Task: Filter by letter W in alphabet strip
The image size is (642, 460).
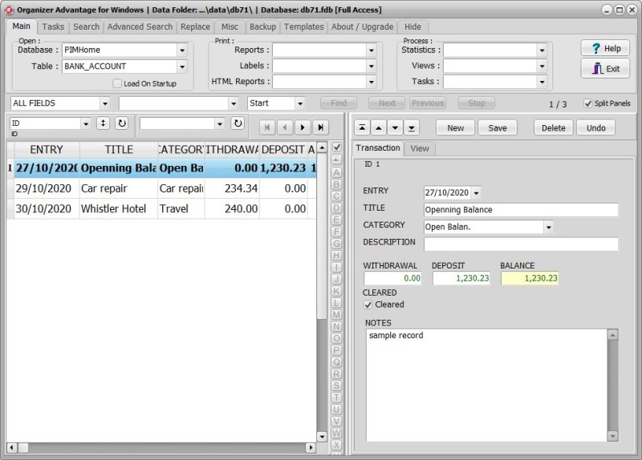Action: click(336, 433)
